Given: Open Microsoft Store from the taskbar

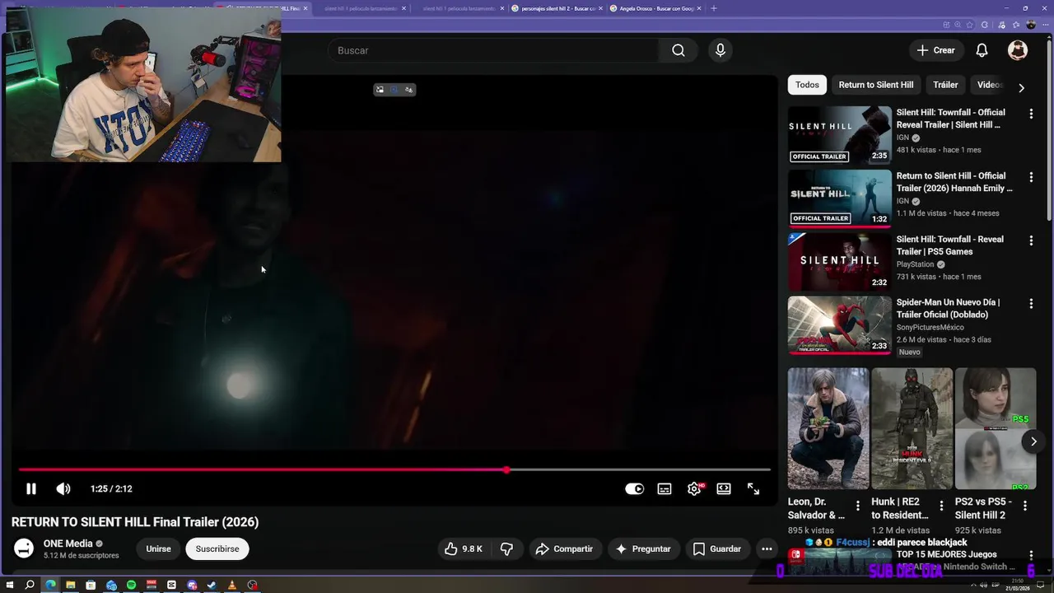Looking at the screenshot, I should pos(91,585).
